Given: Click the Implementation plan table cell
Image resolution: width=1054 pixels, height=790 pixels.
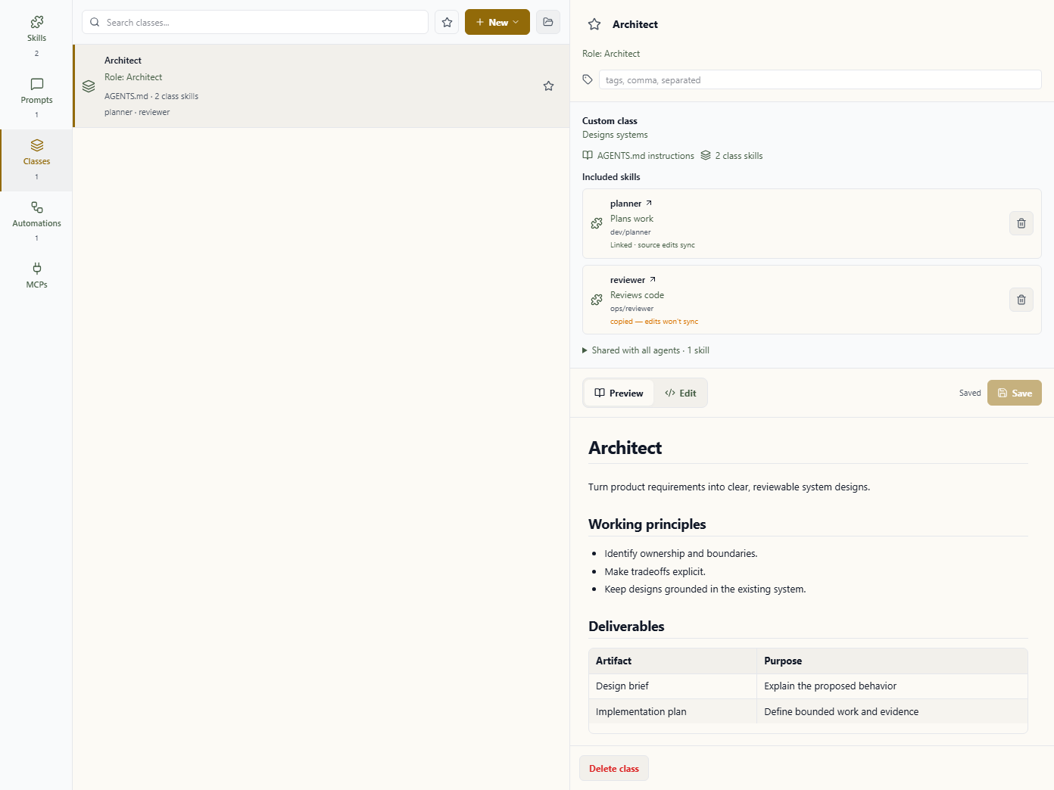Looking at the screenshot, I should pyautogui.click(x=672, y=711).
